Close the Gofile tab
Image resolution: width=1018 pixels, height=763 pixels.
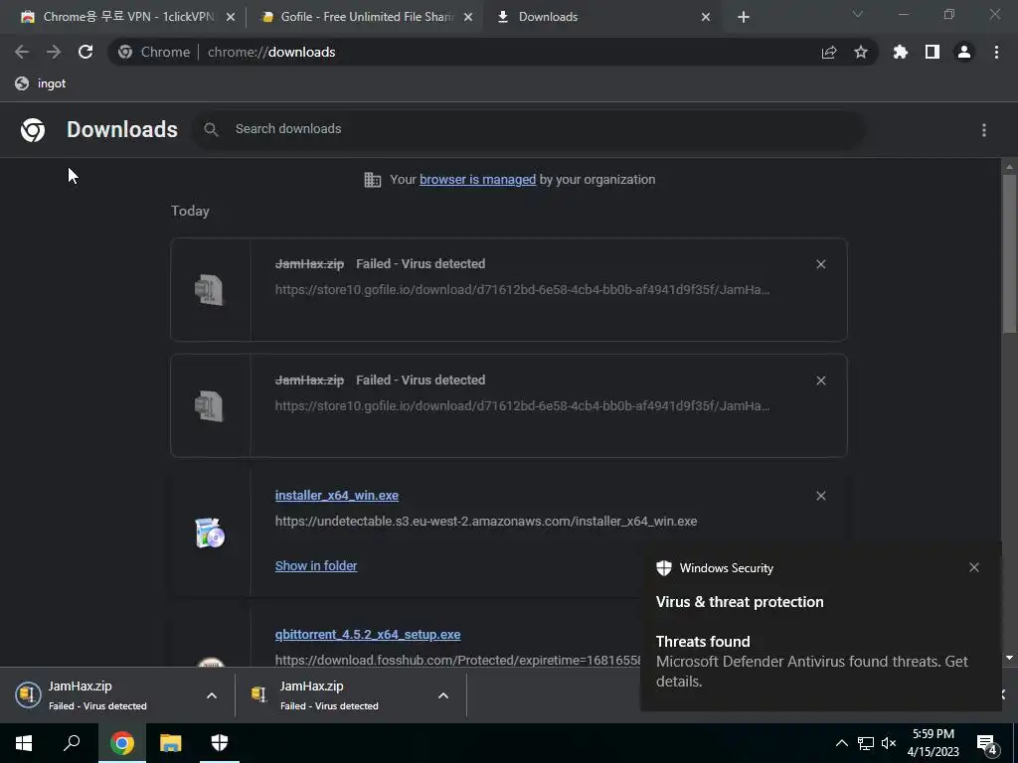468,17
